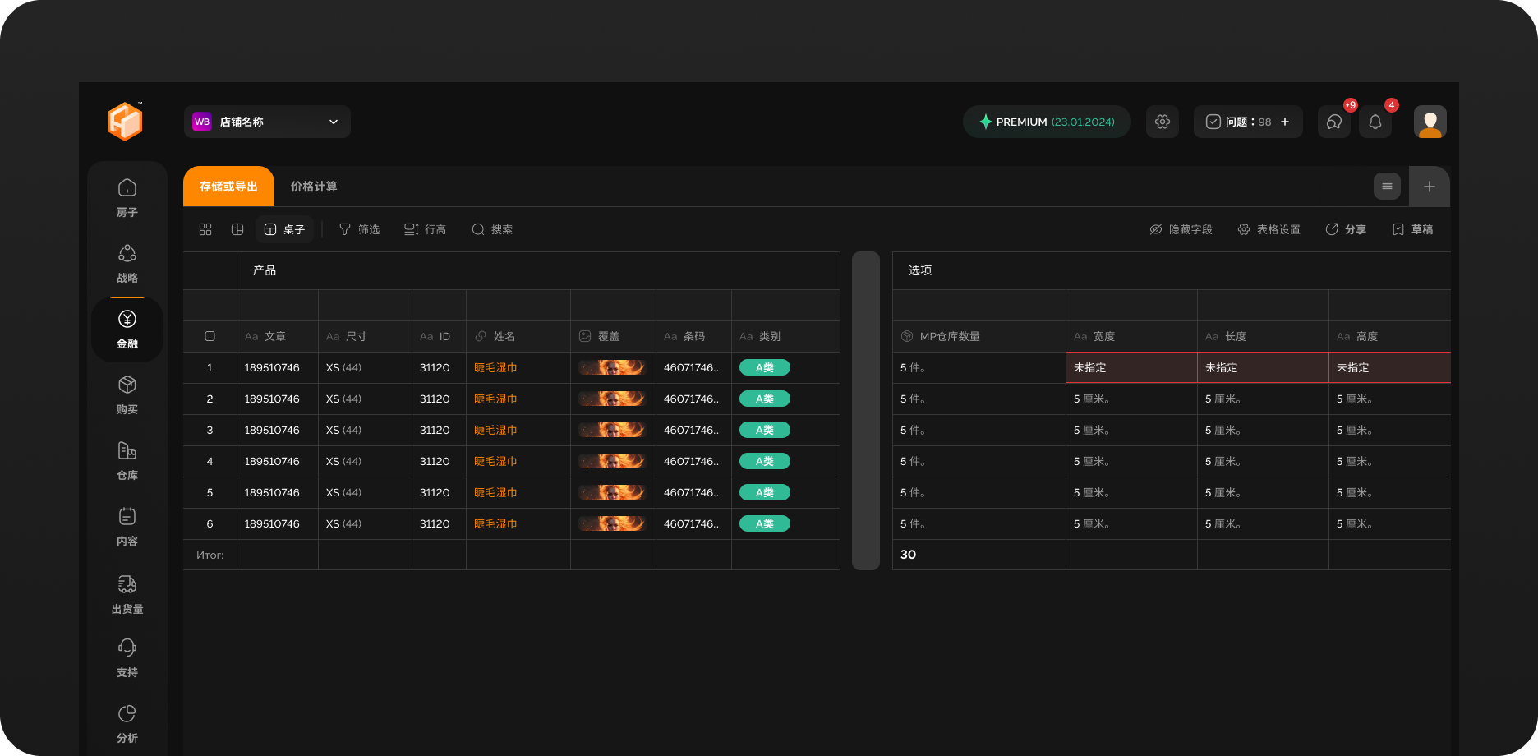This screenshot has width=1538, height=756.
Task: Open 分析 analytics in sidebar
Action: 127,723
